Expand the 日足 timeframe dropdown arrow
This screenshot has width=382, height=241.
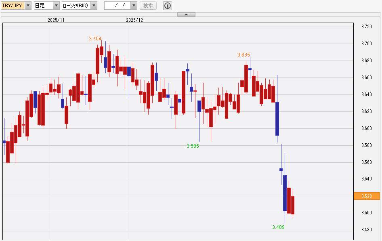(x=56, y=5)
